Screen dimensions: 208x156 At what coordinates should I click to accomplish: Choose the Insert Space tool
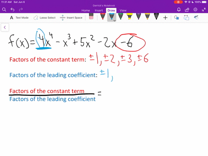[x=71, y=18]
